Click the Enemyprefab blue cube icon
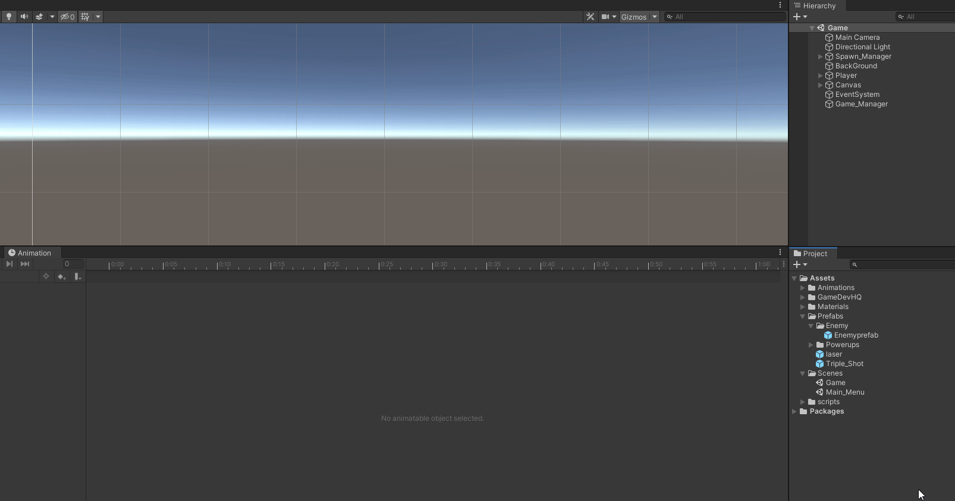 pyautogui.click(x=828, y=335)
